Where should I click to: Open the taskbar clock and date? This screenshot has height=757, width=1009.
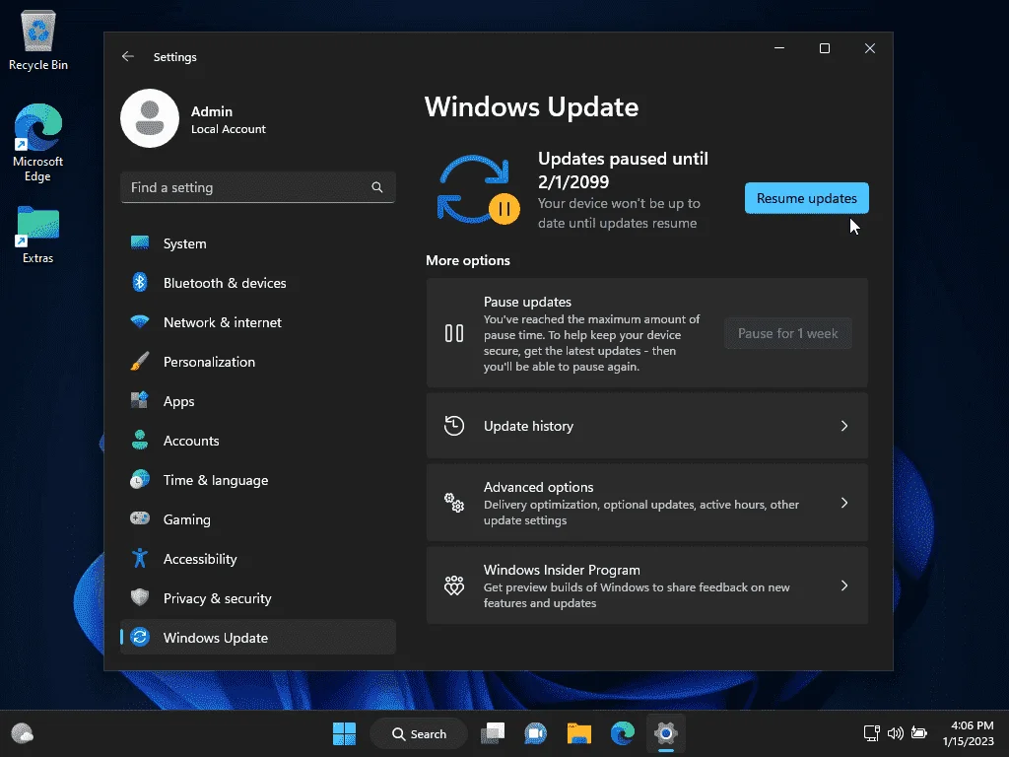pyautogui.click(x=971, y=733)
